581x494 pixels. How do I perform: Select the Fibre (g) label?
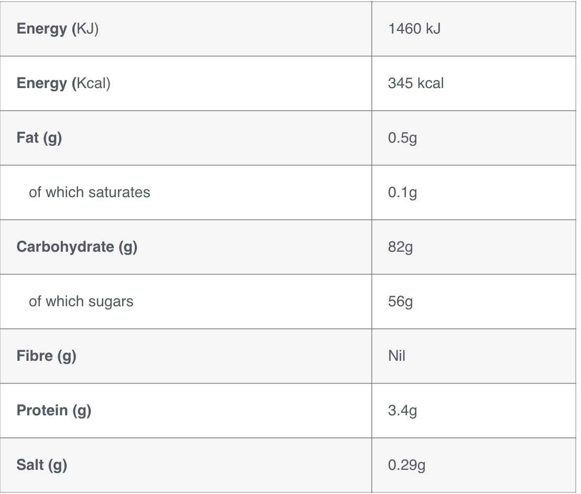coord(46,356)
